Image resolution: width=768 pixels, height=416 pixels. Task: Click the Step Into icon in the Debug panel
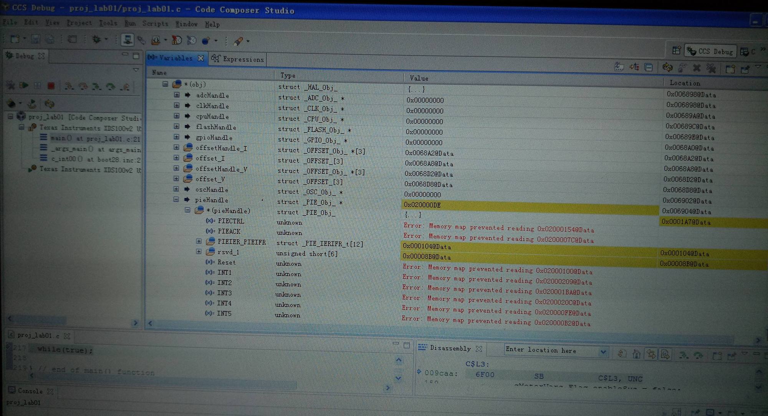(69, 86)
